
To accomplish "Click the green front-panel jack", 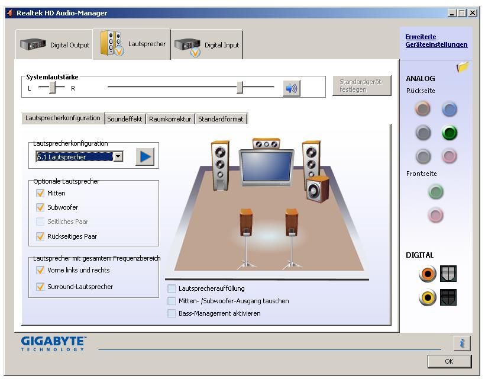I will click(436, 192).
